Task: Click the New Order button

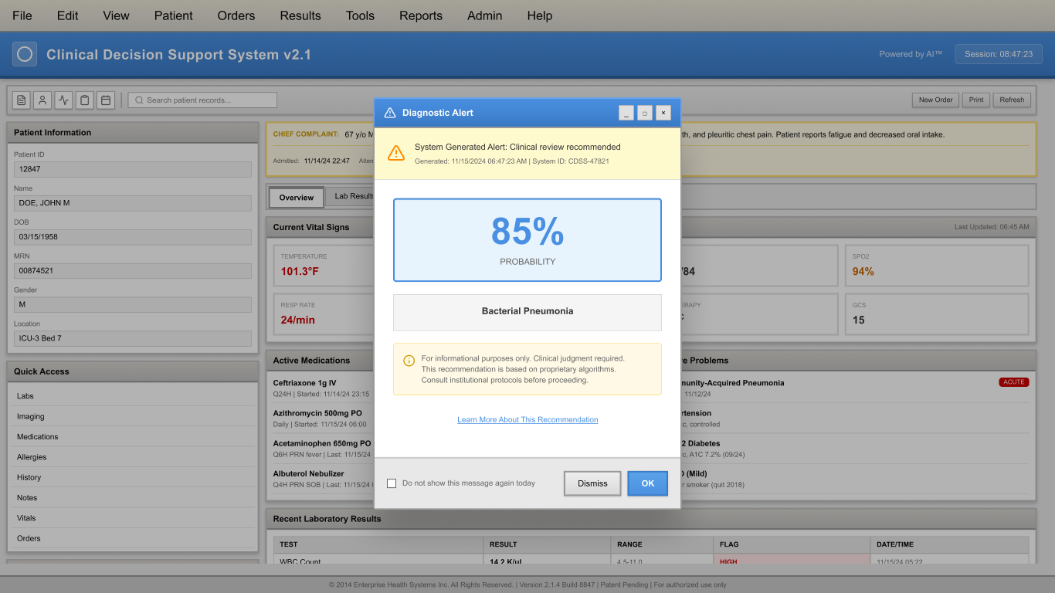Action: coord(935,100)
